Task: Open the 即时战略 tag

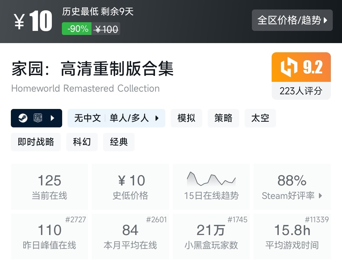Action: click(x=36, y=142)
